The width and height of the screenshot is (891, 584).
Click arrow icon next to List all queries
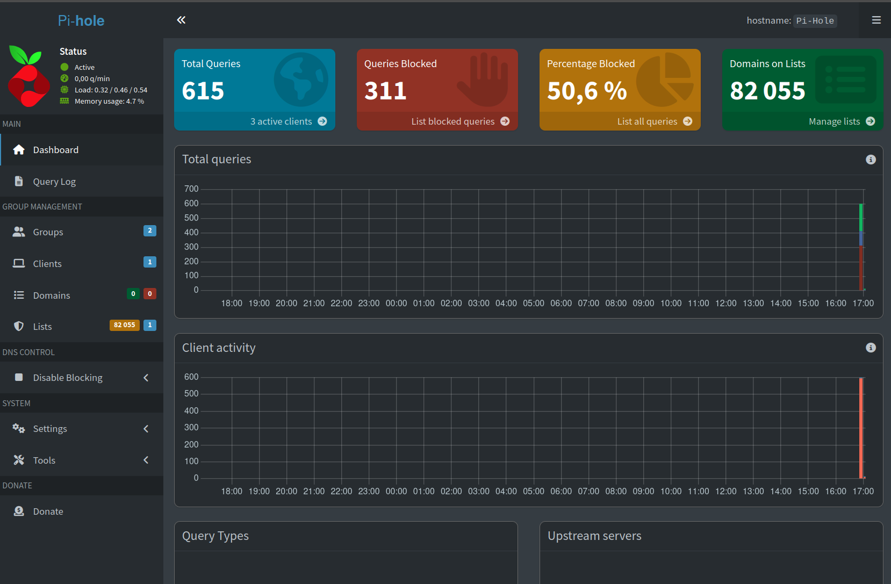point(688,121)
